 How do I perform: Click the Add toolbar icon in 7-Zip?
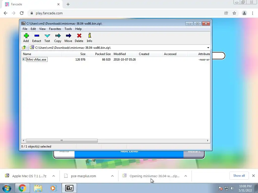click(26, 36)
